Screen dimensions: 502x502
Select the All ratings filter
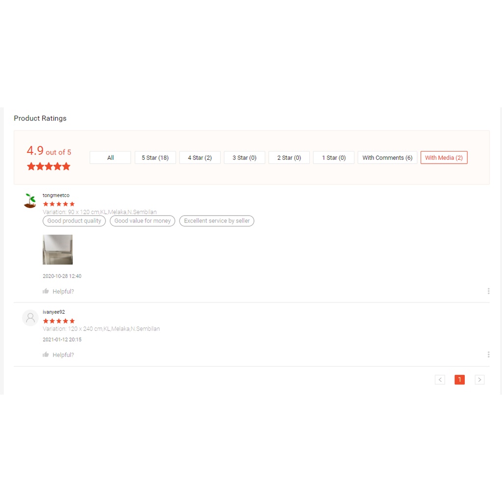(110, 157)
